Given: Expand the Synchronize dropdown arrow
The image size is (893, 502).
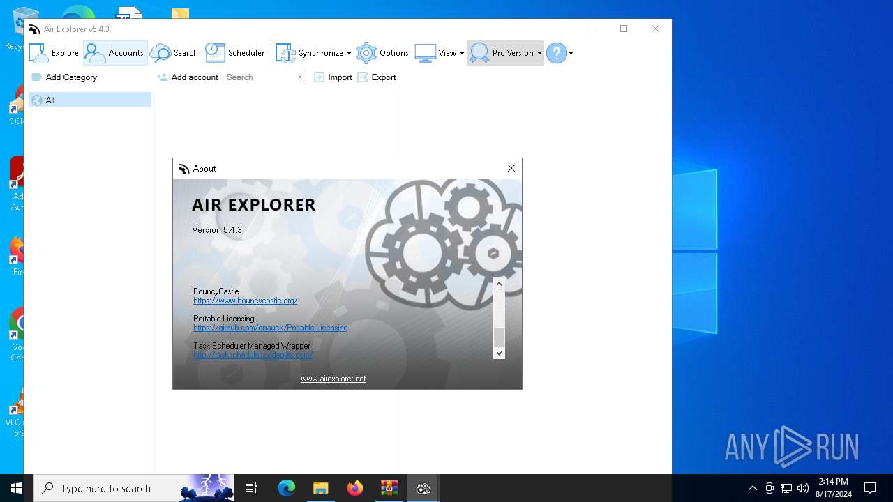Looking at the screenshot, I should pos(349,54).
